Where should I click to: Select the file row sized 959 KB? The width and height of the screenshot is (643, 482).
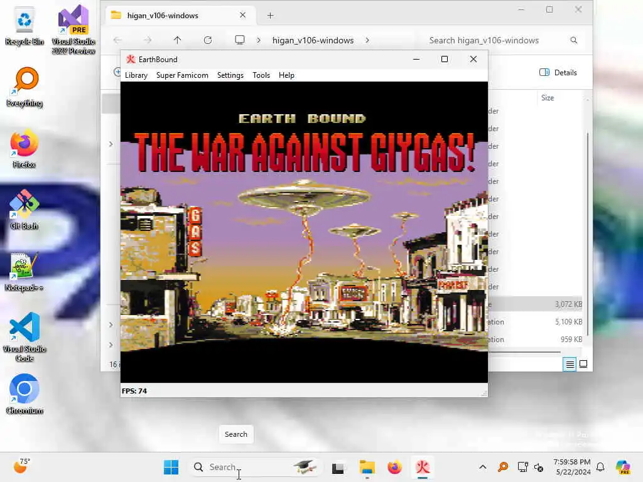[535, 340]
